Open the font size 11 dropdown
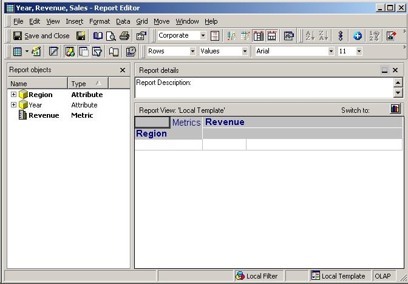The width and height of the screenshot is (408, 284). pyautogui.click(x=359, y=52)
